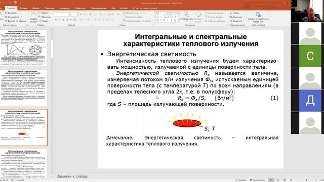This screenshot has height=182, width=324.
Task: Align text left in paragraph group
Action: [x=96, y=20]
